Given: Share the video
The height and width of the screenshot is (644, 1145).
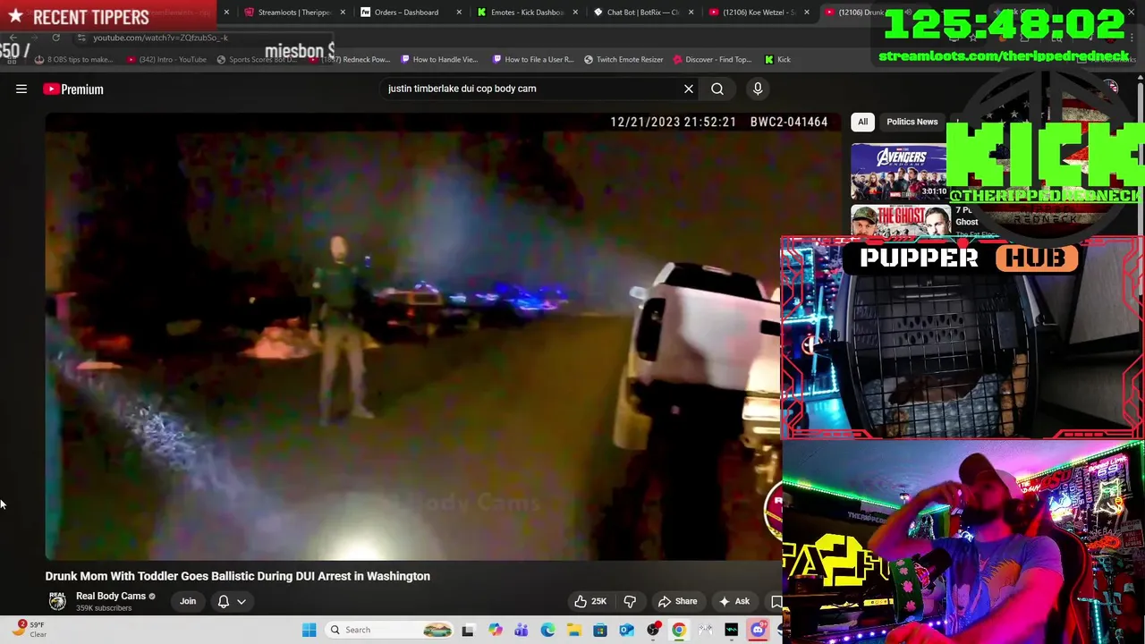Looking at the screenshot, I should [x=677, y=601].
